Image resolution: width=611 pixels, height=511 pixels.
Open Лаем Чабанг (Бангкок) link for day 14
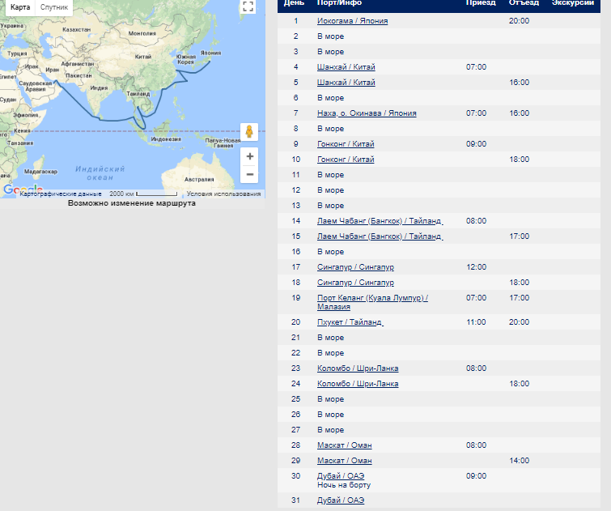click(380, 221)
